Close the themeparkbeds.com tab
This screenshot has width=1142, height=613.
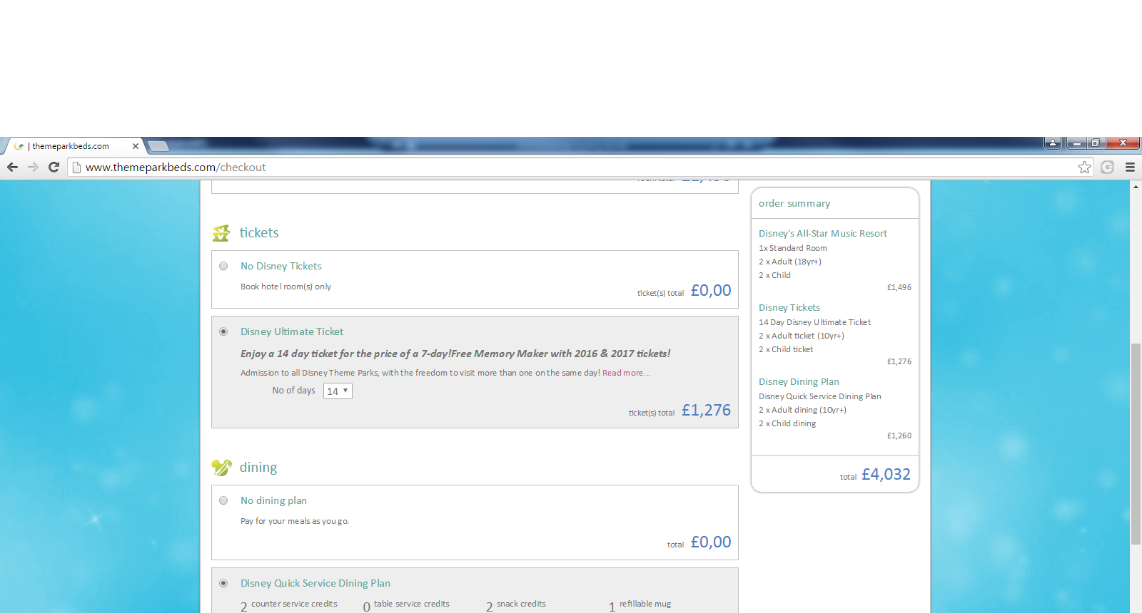click(136, 146)
